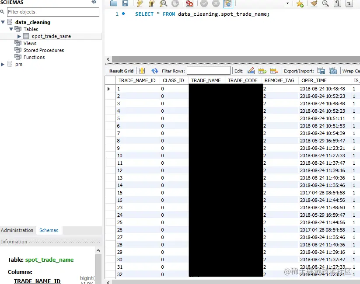The width and height of the screenshot is (360, 284).
Task: Save the SQL script to file
Action: [125, 3]
